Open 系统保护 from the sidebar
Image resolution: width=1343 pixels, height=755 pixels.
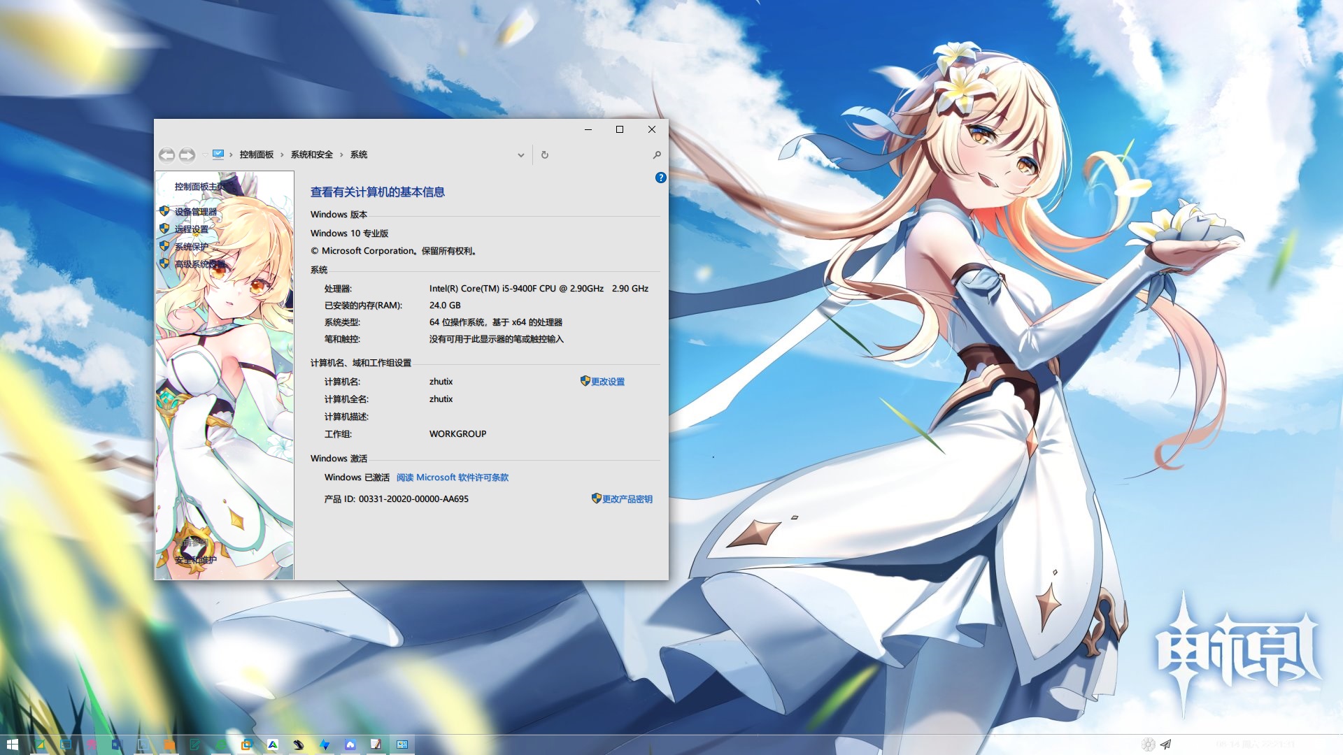(x=192, y=246)
